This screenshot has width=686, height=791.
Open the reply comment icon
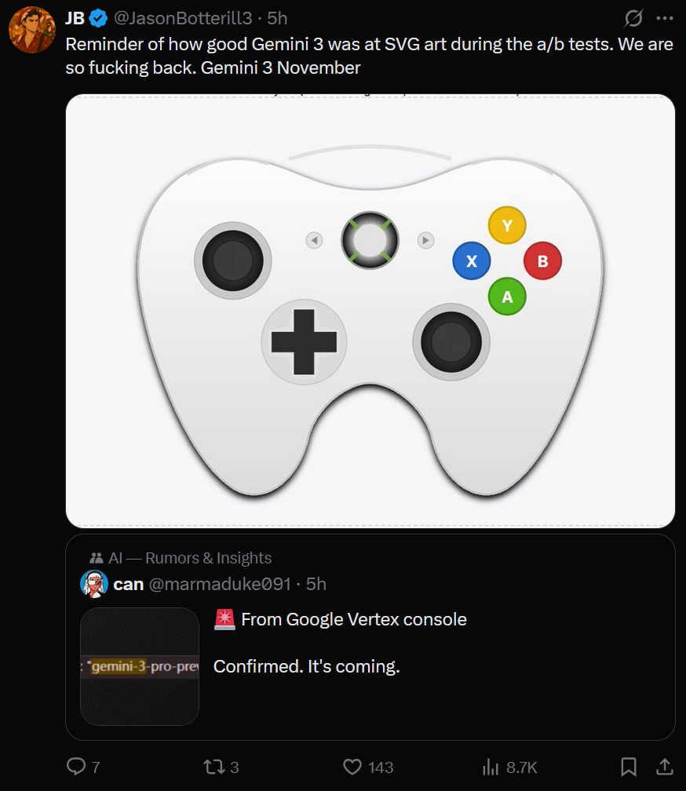point(76,766)
